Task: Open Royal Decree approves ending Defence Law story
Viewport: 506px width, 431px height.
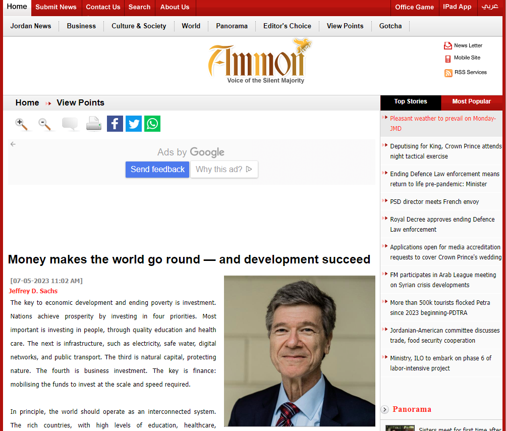Action: (442, 225)
